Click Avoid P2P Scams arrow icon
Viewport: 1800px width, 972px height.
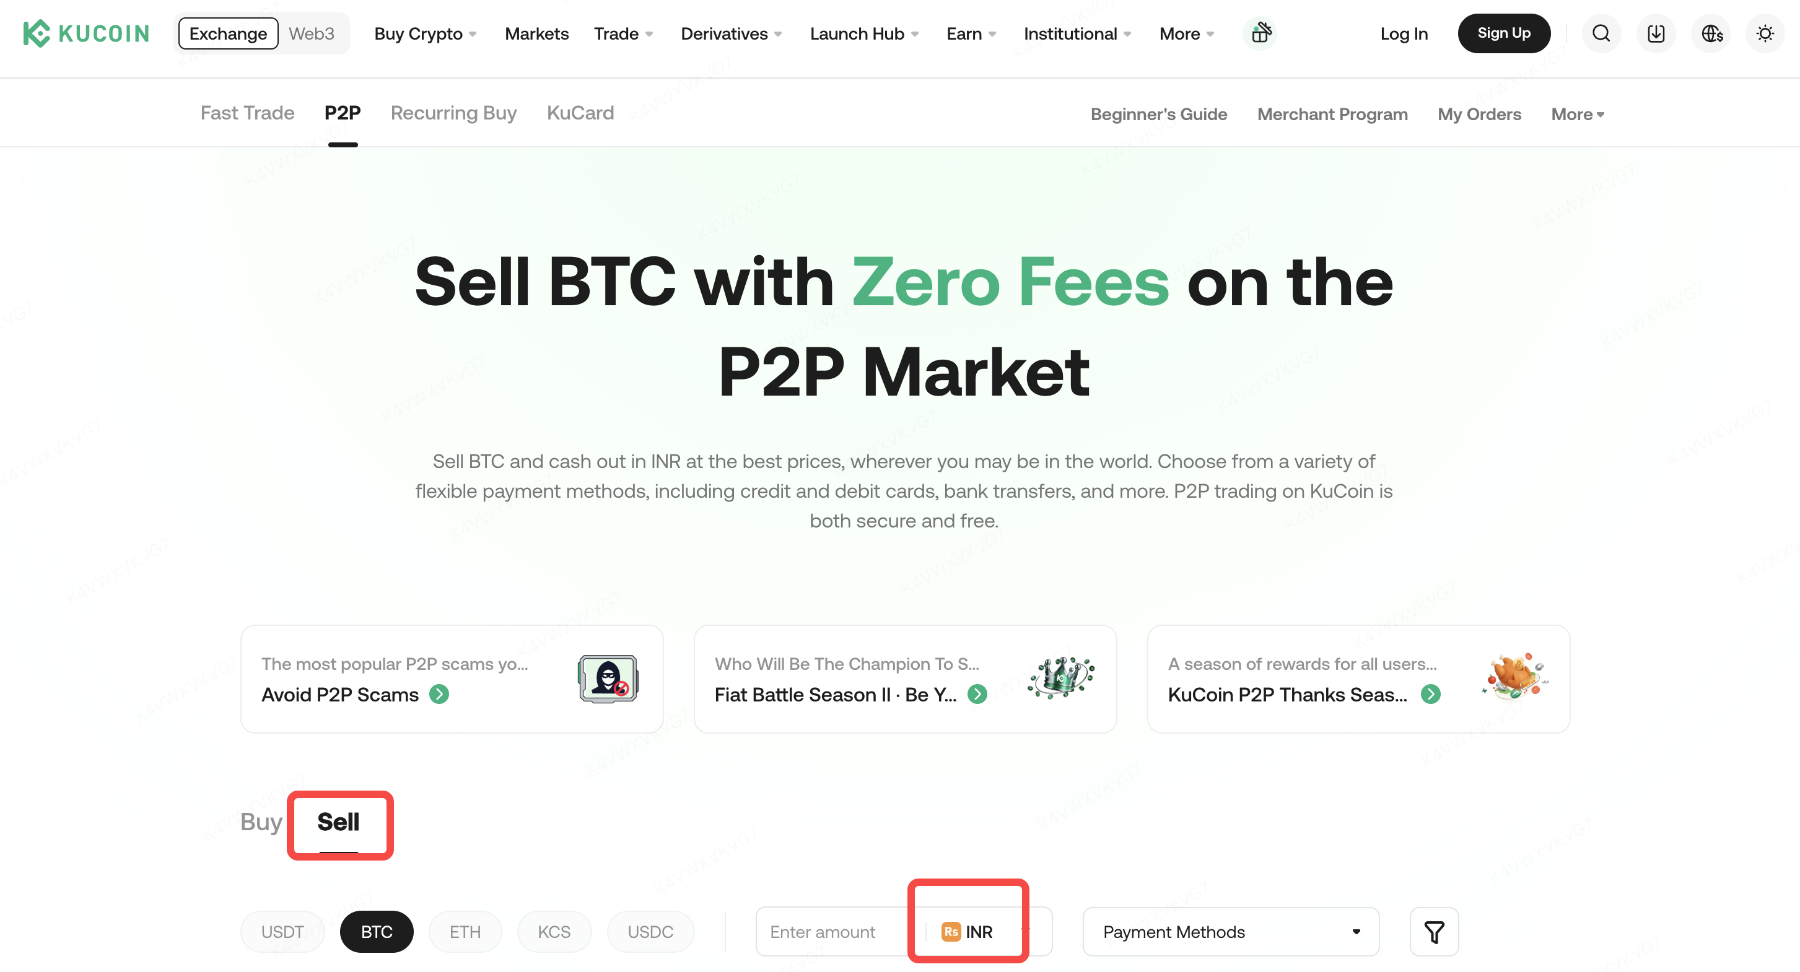click(439, 694)
